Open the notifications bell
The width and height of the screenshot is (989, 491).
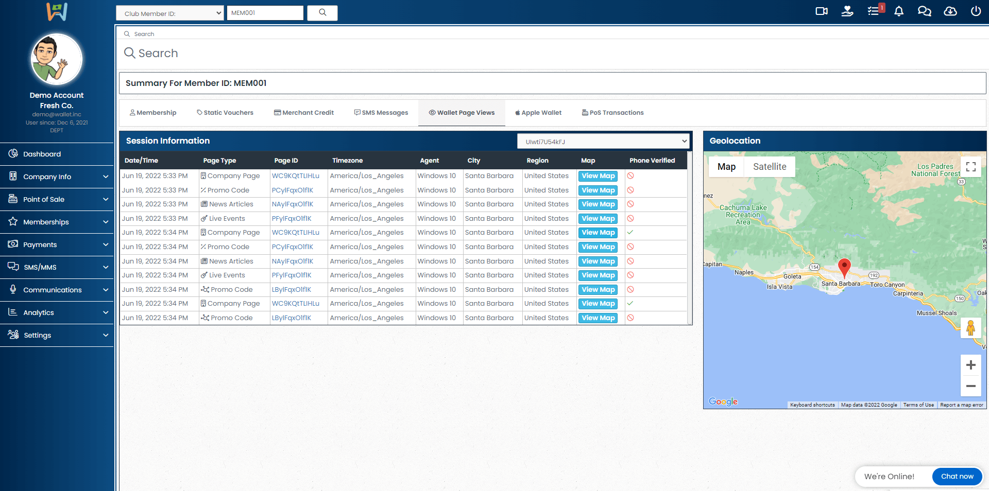pyautogui.click(x=899, y=11)
